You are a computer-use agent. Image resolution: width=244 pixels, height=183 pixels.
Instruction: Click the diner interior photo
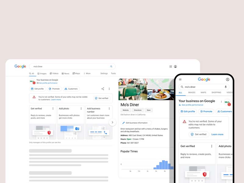click(133, 89)
